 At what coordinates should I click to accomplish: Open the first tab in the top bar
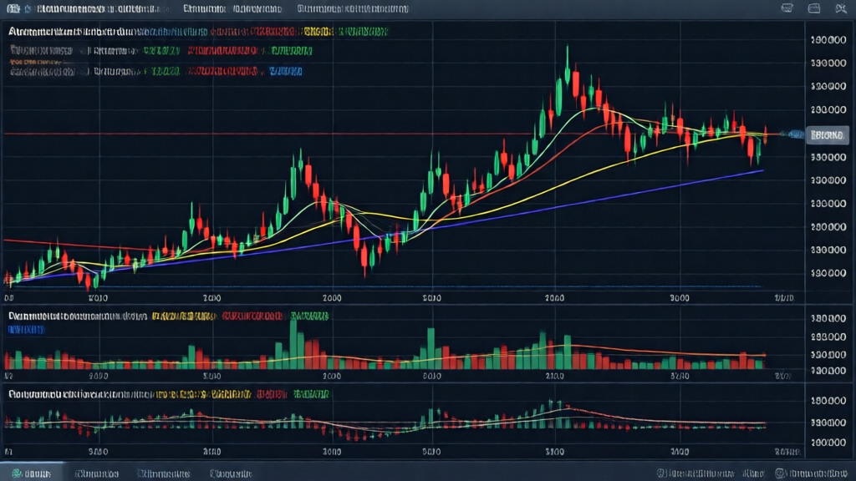point(94,9)
